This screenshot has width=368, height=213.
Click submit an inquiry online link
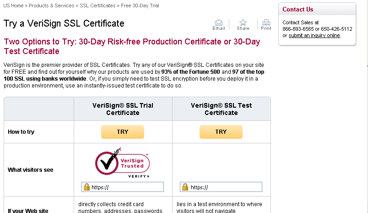pos(314,35)
